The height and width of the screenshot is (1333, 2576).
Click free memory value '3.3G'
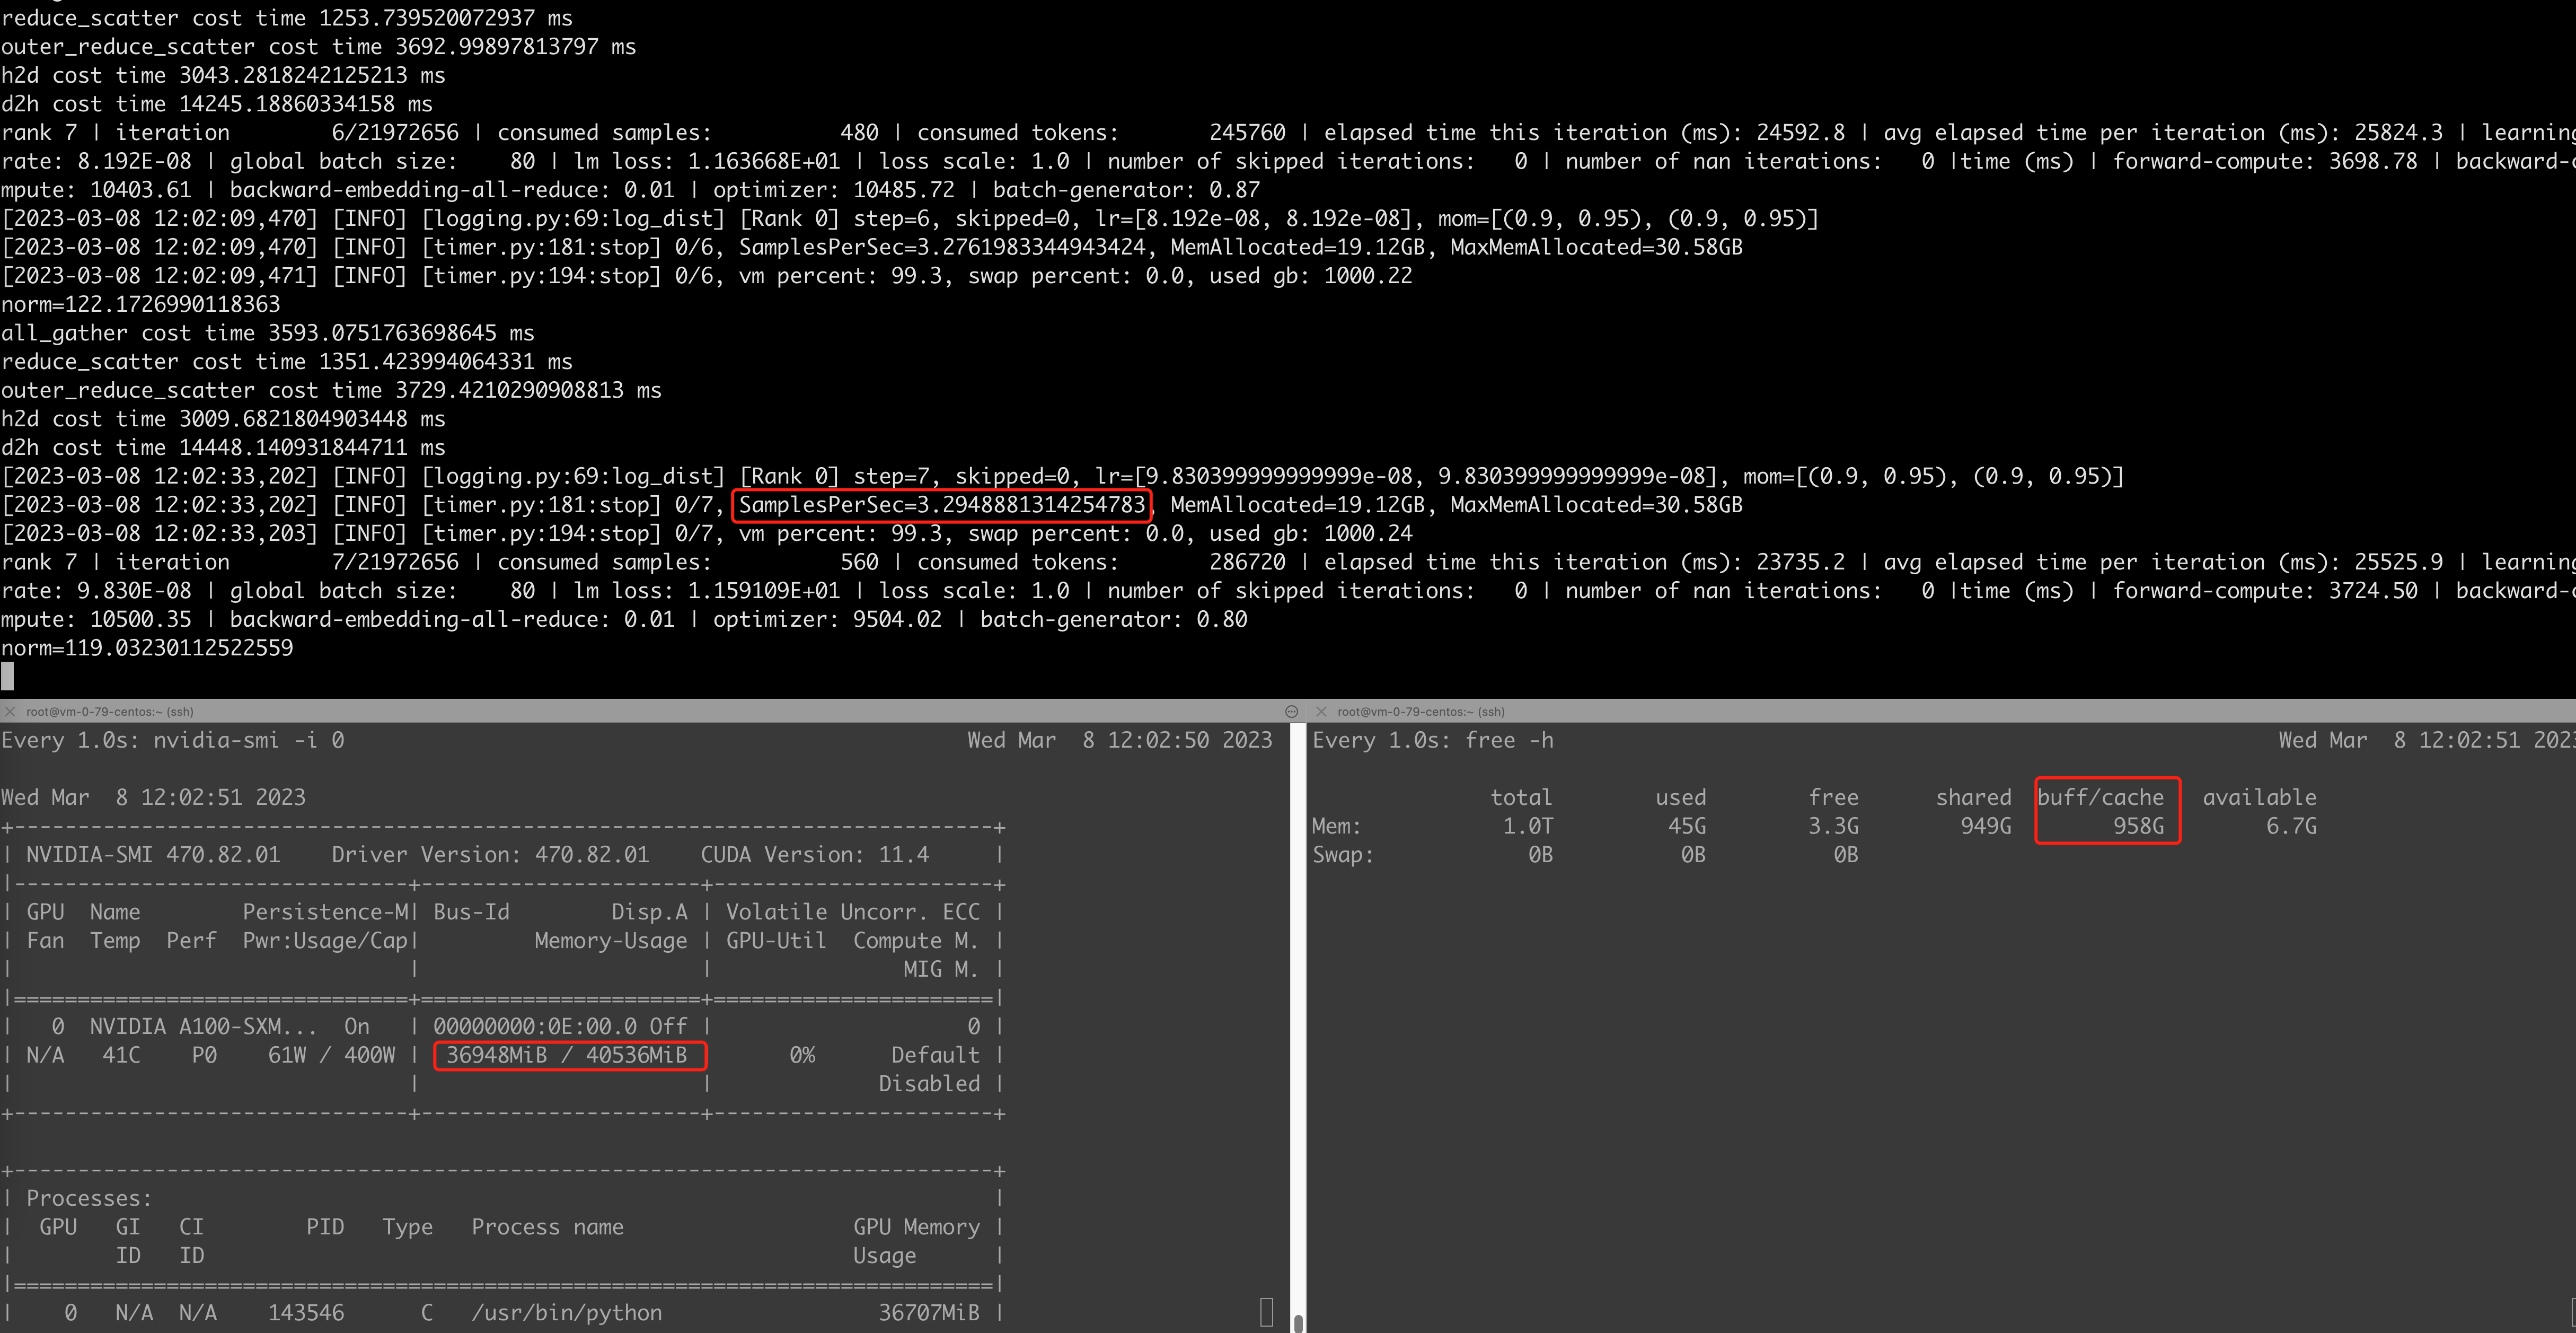tap(1833, 827)
